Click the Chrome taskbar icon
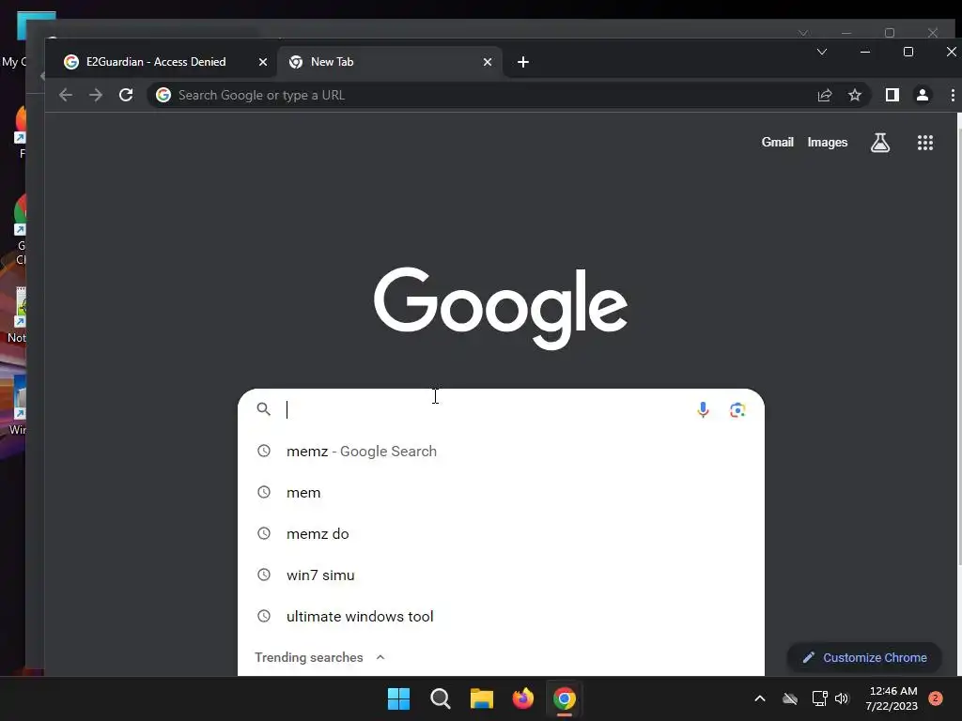 pos(565,698)
